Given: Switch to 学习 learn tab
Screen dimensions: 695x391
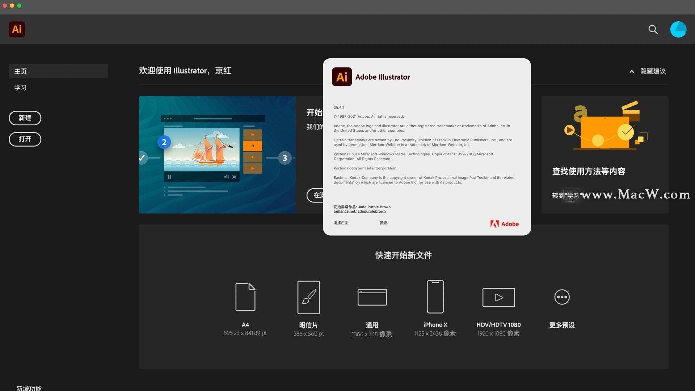Looking at the screenshot, I should (21, 88).
